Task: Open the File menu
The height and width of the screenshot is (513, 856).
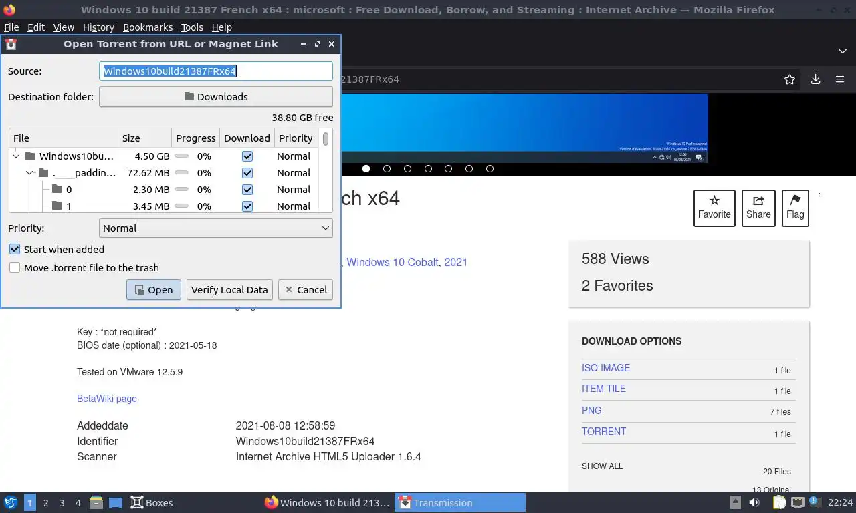Action: coord(11,27)
